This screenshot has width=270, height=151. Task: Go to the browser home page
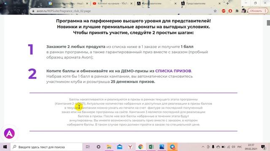tap(25, 11)
